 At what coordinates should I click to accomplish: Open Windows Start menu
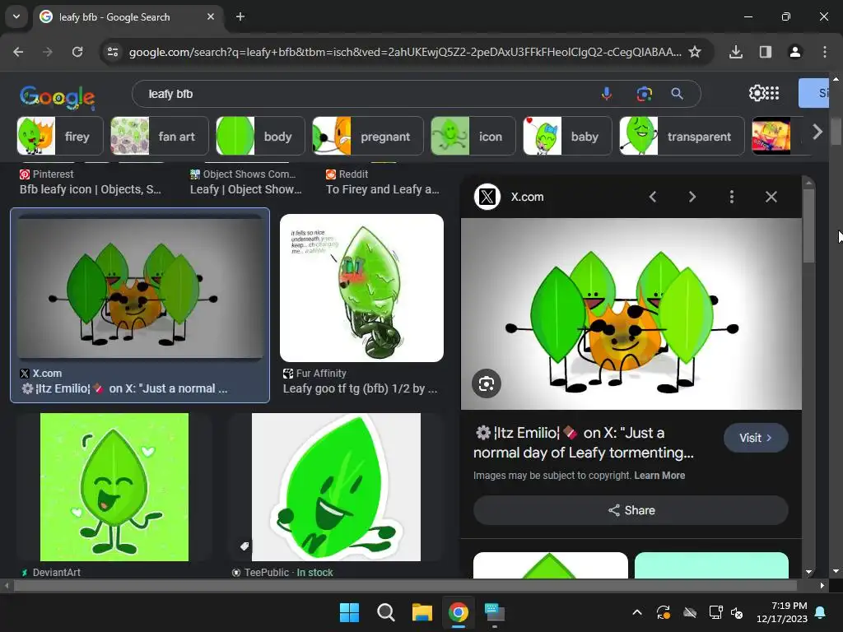pos(349,612)
